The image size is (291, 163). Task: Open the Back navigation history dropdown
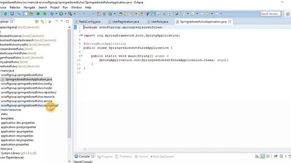(212, 14)
